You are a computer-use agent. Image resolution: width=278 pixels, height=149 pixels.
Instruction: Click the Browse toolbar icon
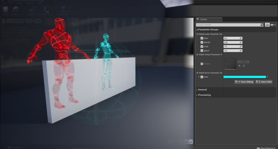point(15,11)
